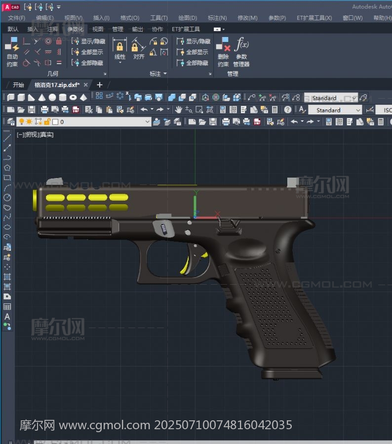Select the Pan hand tool
392x444 pixels.
(178, 110)
